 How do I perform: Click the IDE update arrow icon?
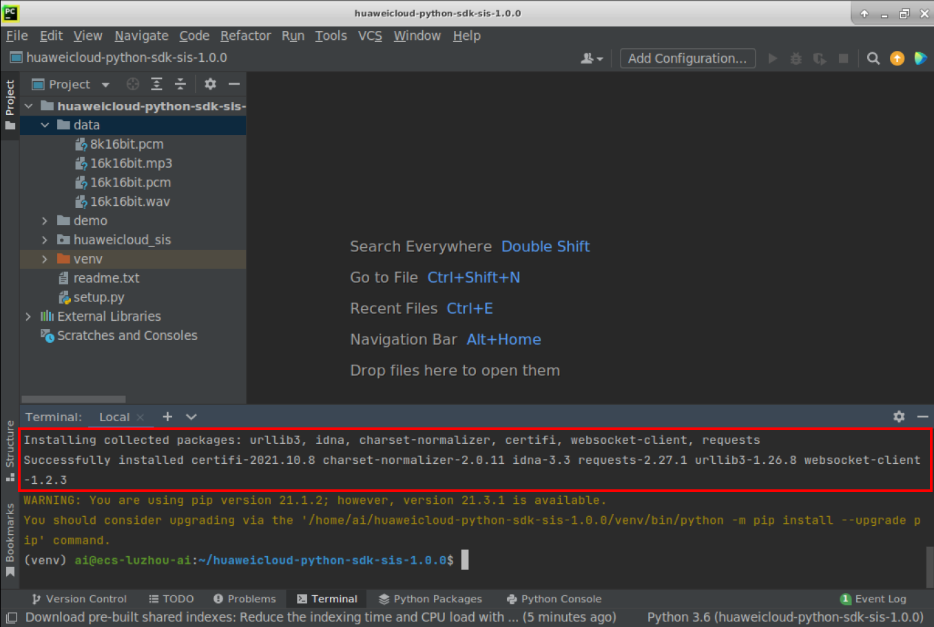[897, 59]
